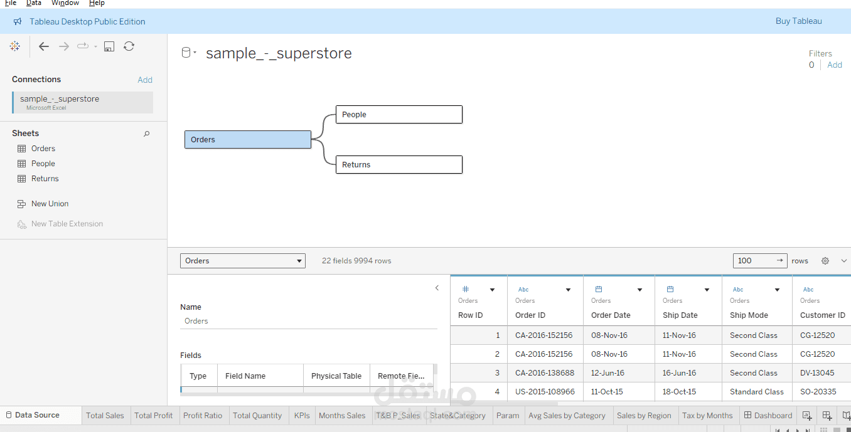851x432 pixels.
Task: Click the back arrow in toolbar
Action: [44, 46]
